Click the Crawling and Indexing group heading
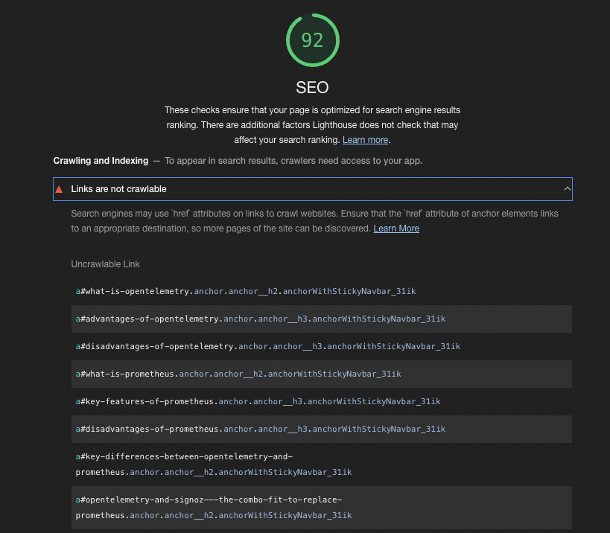 coord(101,161)
